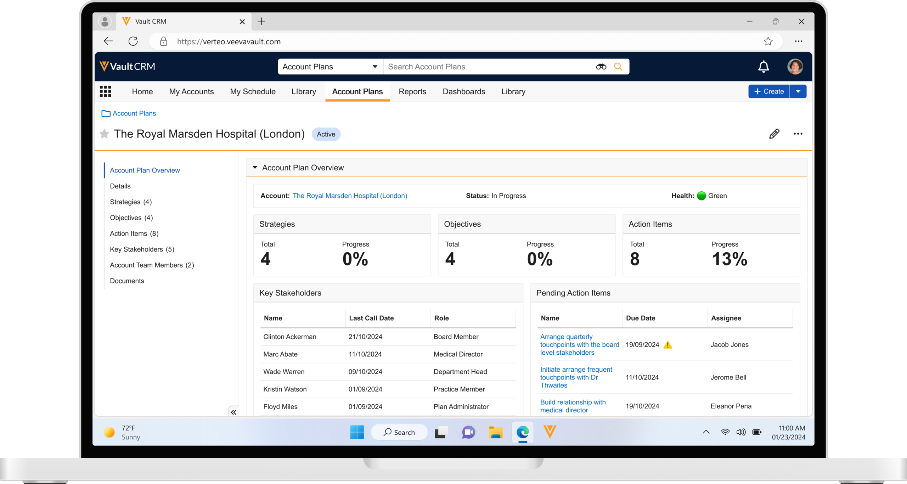The width and height of the screenshot is (907, 484).
Task: Go back using the browser arrow
Action: [108, 41]
